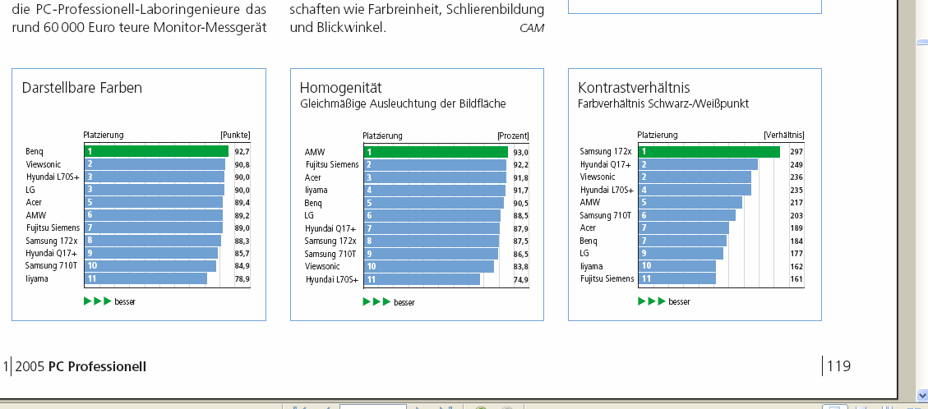Click Fujitsu Siemens bar in Kontrastverhältnis chart
Viewport: 928px width, 409px height.
[677, 279]
